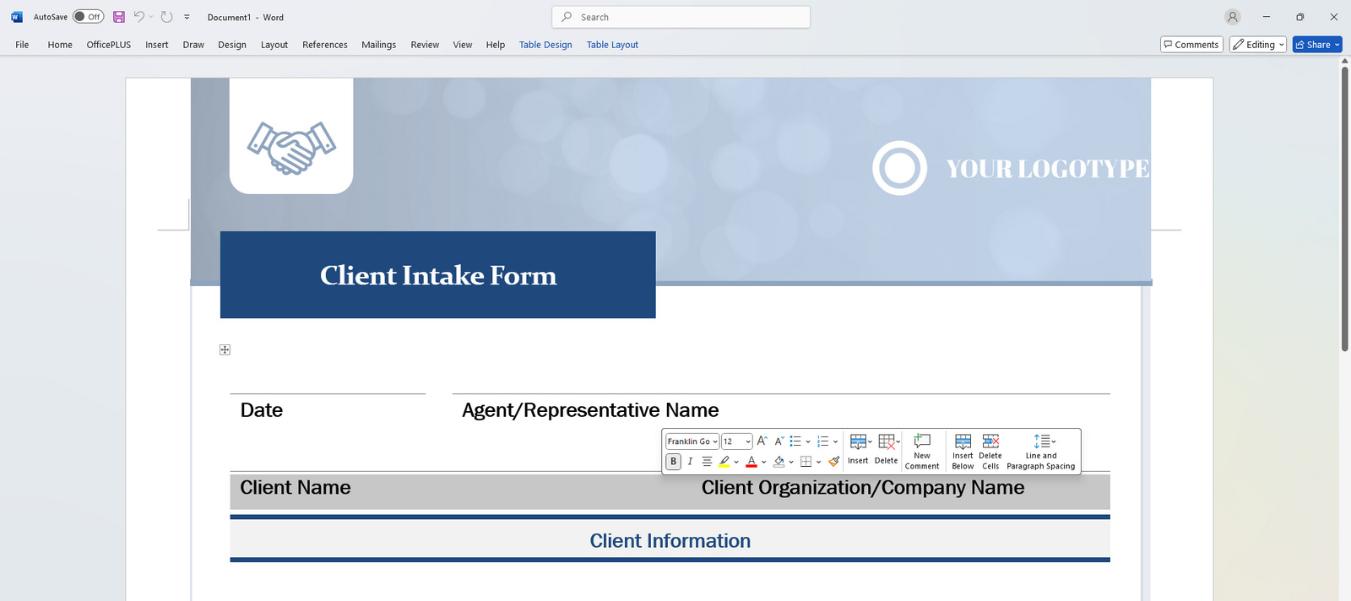Toggle italic in the mini toolbar
Screen dimensions: 1351x601
pos(690,462)
